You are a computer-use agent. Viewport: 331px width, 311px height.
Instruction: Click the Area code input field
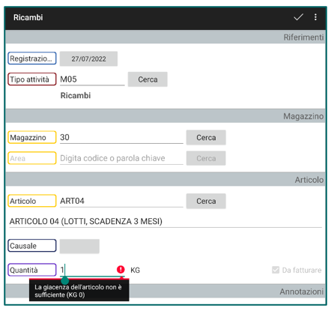click(121, 158)
